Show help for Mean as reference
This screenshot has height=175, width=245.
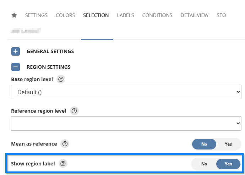[65, 144]
